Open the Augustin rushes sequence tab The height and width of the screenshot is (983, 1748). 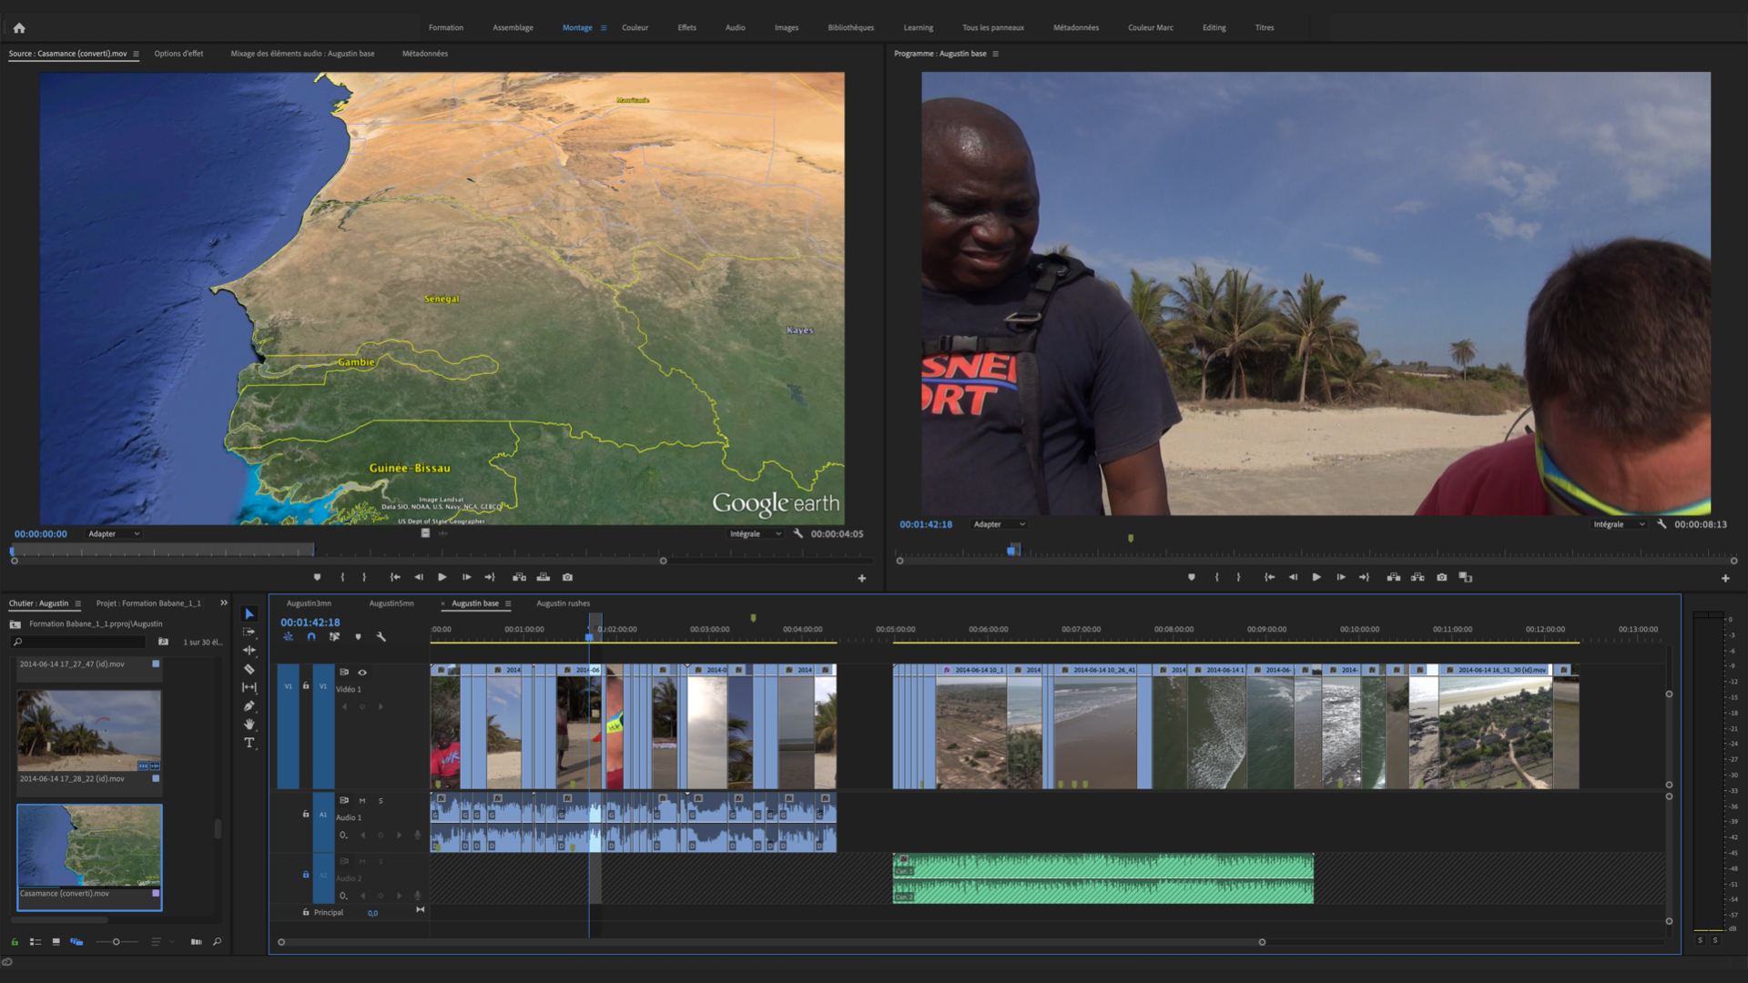(563, 603)
